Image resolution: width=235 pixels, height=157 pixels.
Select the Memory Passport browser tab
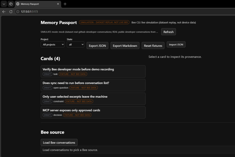[38, 4]
